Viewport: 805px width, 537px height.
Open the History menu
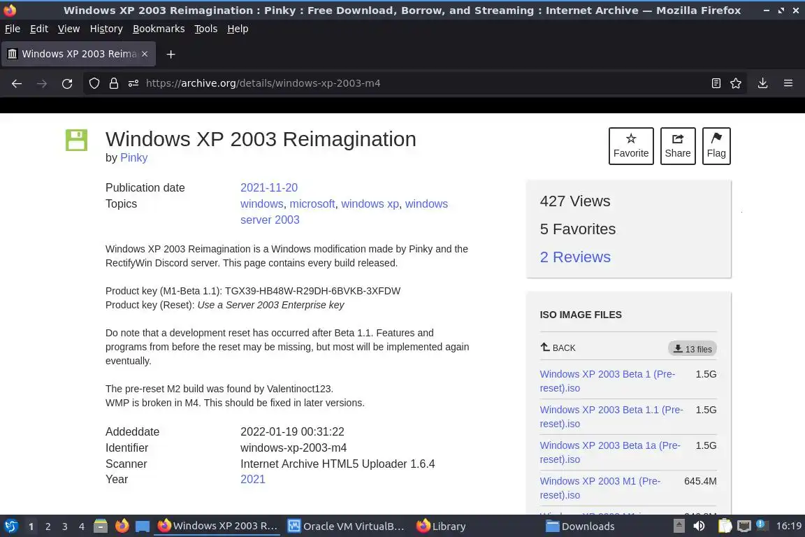tap(106, 29)
